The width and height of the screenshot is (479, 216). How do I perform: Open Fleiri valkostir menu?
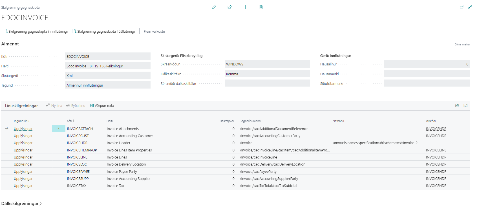(x=154, y=32)
